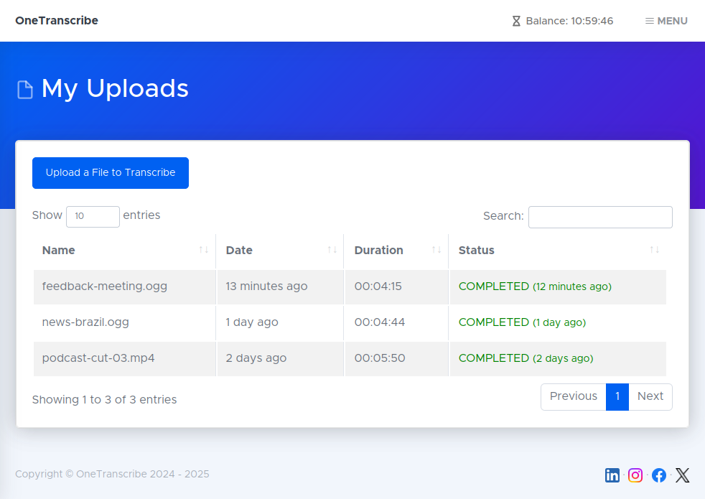
Task: Open the LinkedIn social icon
Action: (x=612, y=475)
